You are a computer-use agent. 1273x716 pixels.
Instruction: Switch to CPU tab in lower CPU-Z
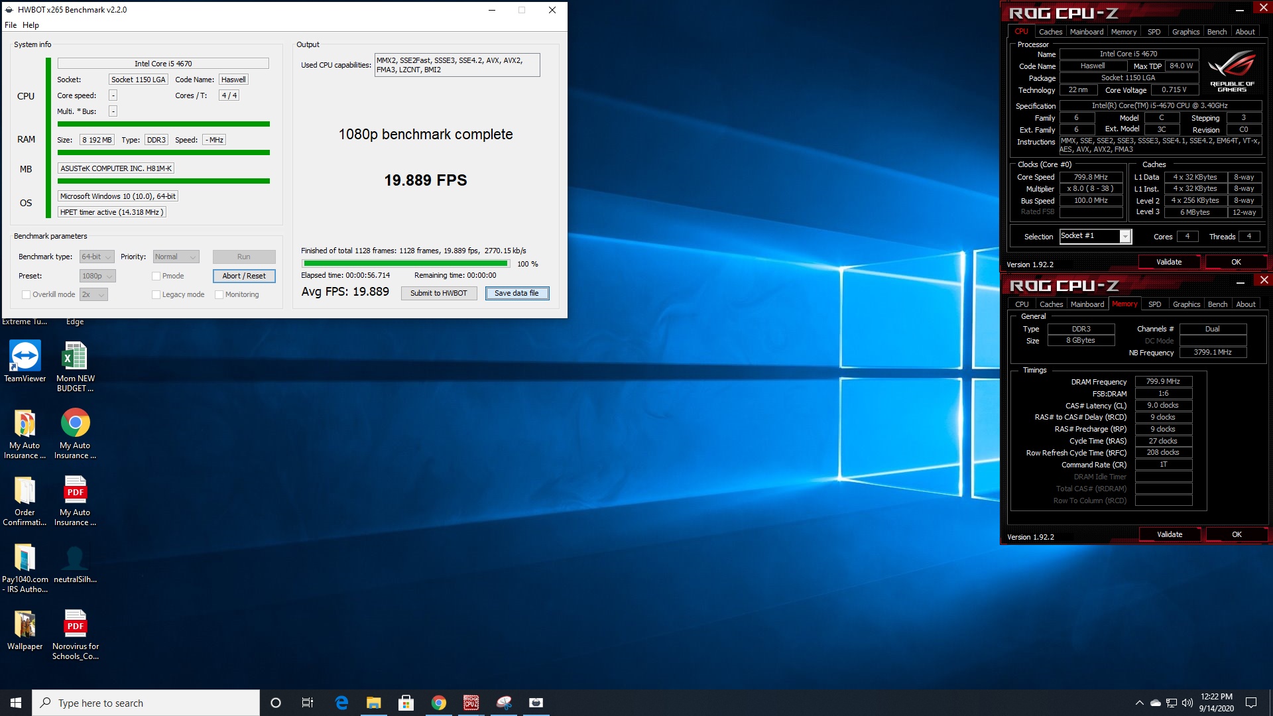click(1022, 304)
